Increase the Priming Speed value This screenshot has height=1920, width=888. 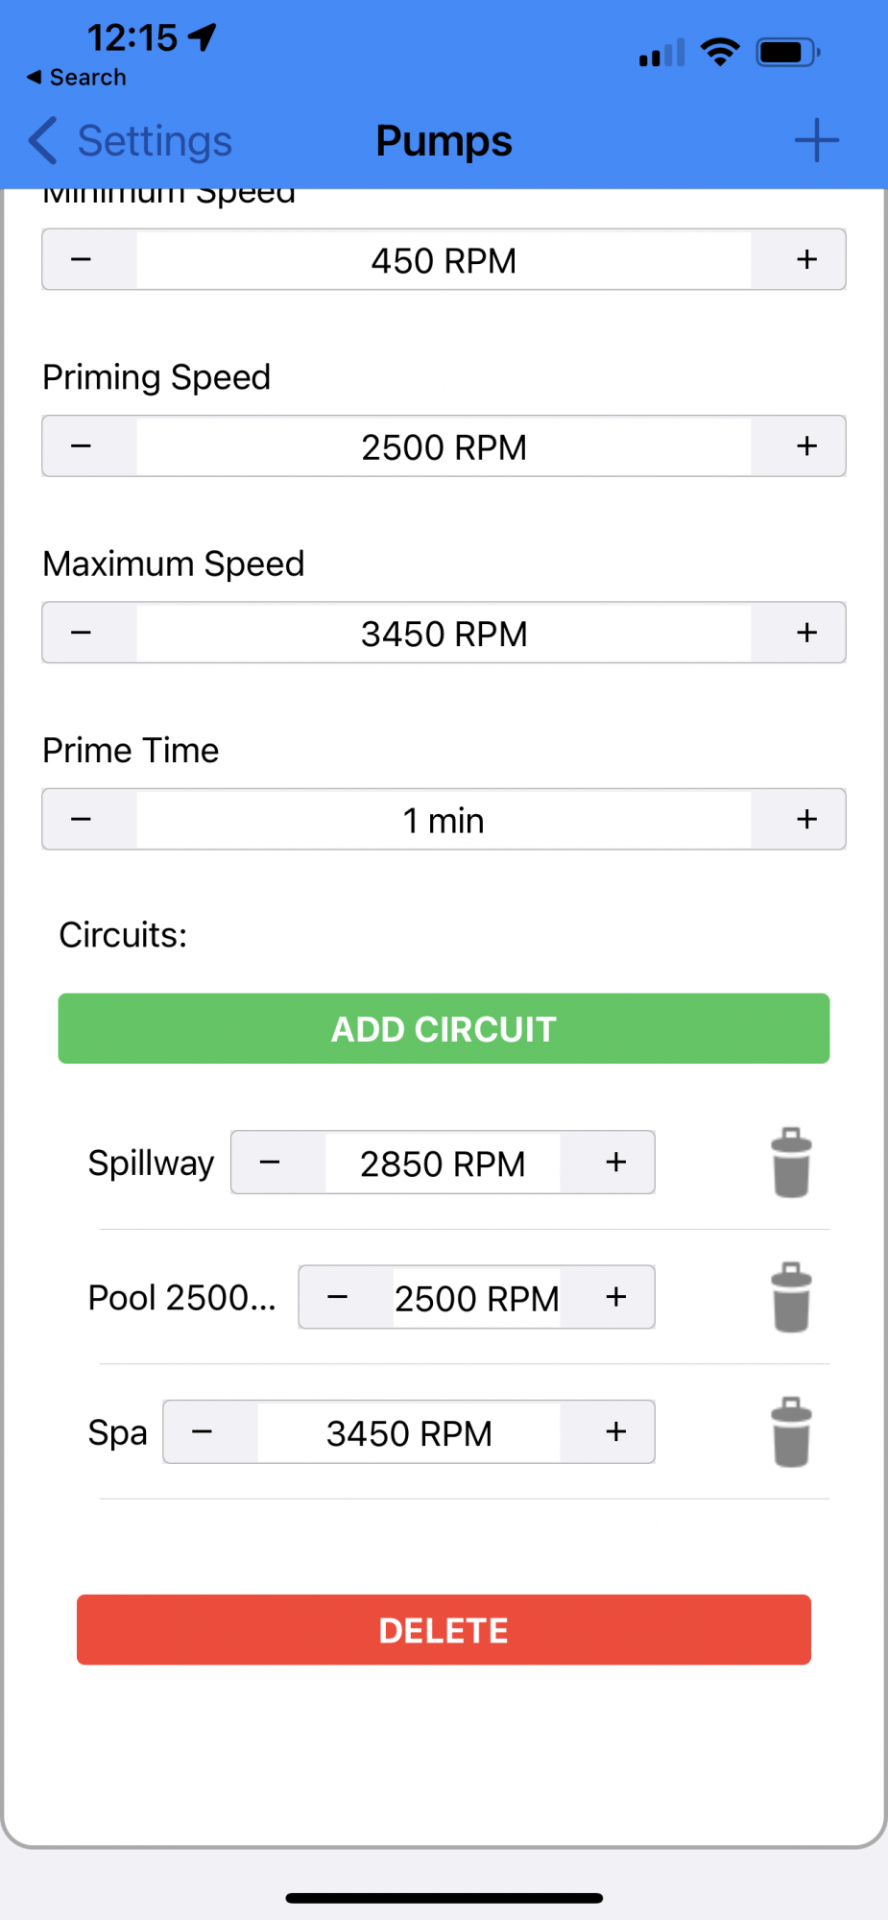(x=806, y=446)
